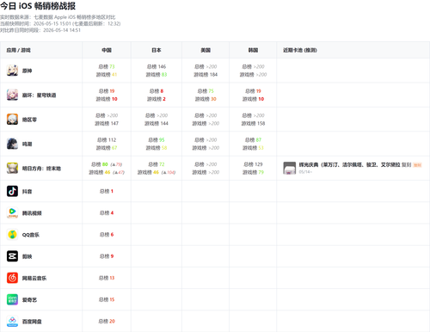Click the 抖音 name label
The image size is (430, 332).
click(27, 192)
